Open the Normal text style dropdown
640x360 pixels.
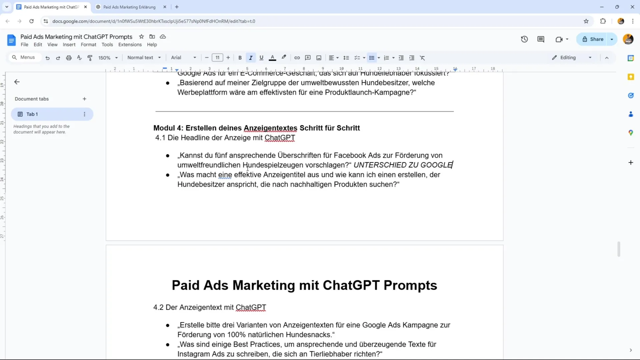pos(144,58)
